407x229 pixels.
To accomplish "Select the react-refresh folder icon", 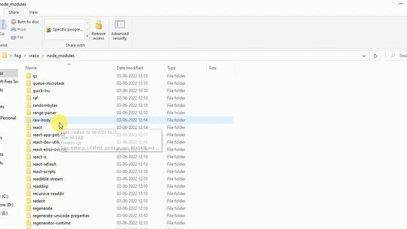I will [29, 164].
